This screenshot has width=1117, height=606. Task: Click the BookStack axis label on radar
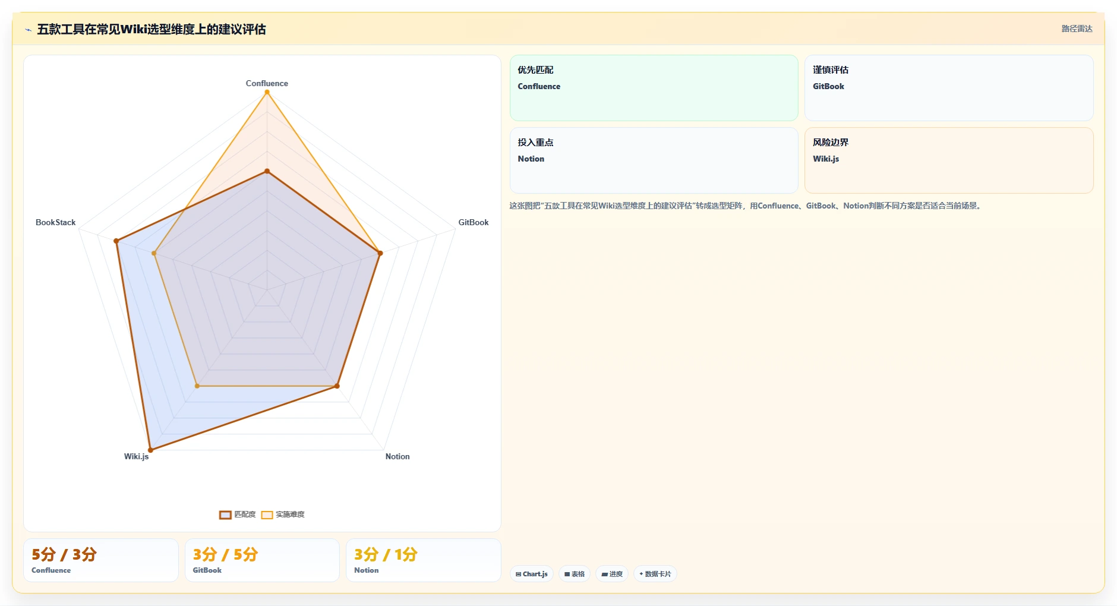click(55, 222)
